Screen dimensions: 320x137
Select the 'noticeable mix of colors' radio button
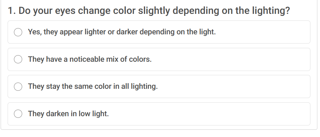pyautogui.click(x=18, y=60)
